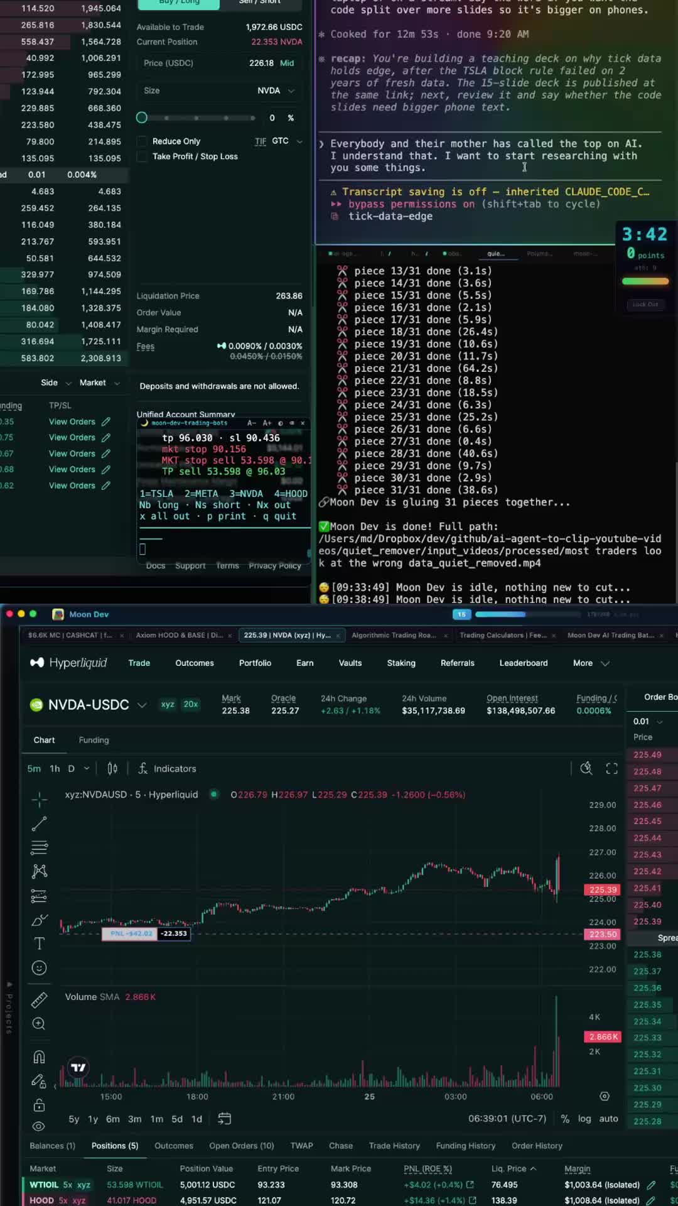This screenshot has height=1206, width=678.
Task: Enable the Reduce Only checkbox
Action: pos(143,141)
